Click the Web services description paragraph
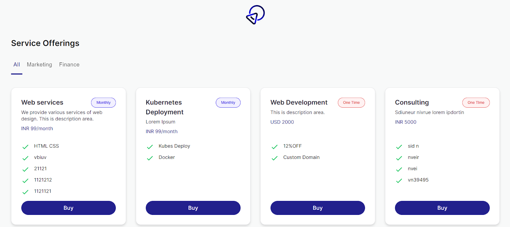510x227 pixels. (62, 116)
